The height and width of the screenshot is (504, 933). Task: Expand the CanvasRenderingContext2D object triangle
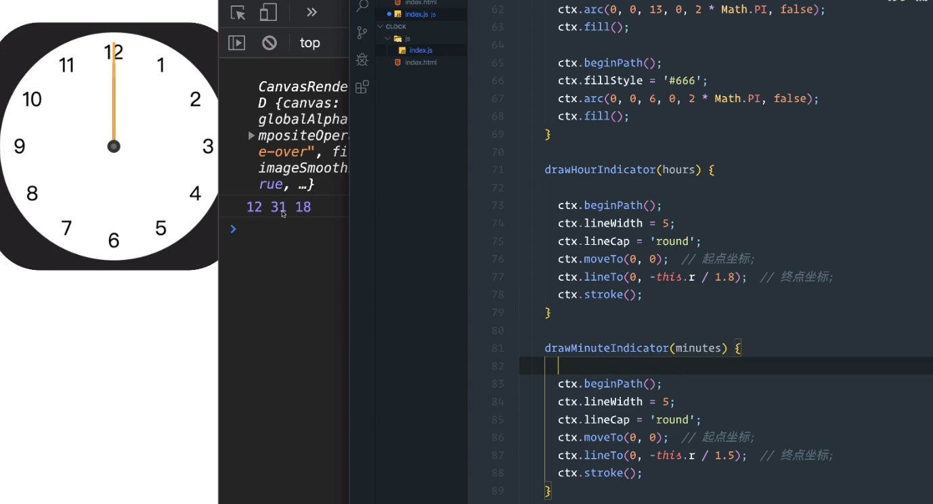(x=252, y=135)
